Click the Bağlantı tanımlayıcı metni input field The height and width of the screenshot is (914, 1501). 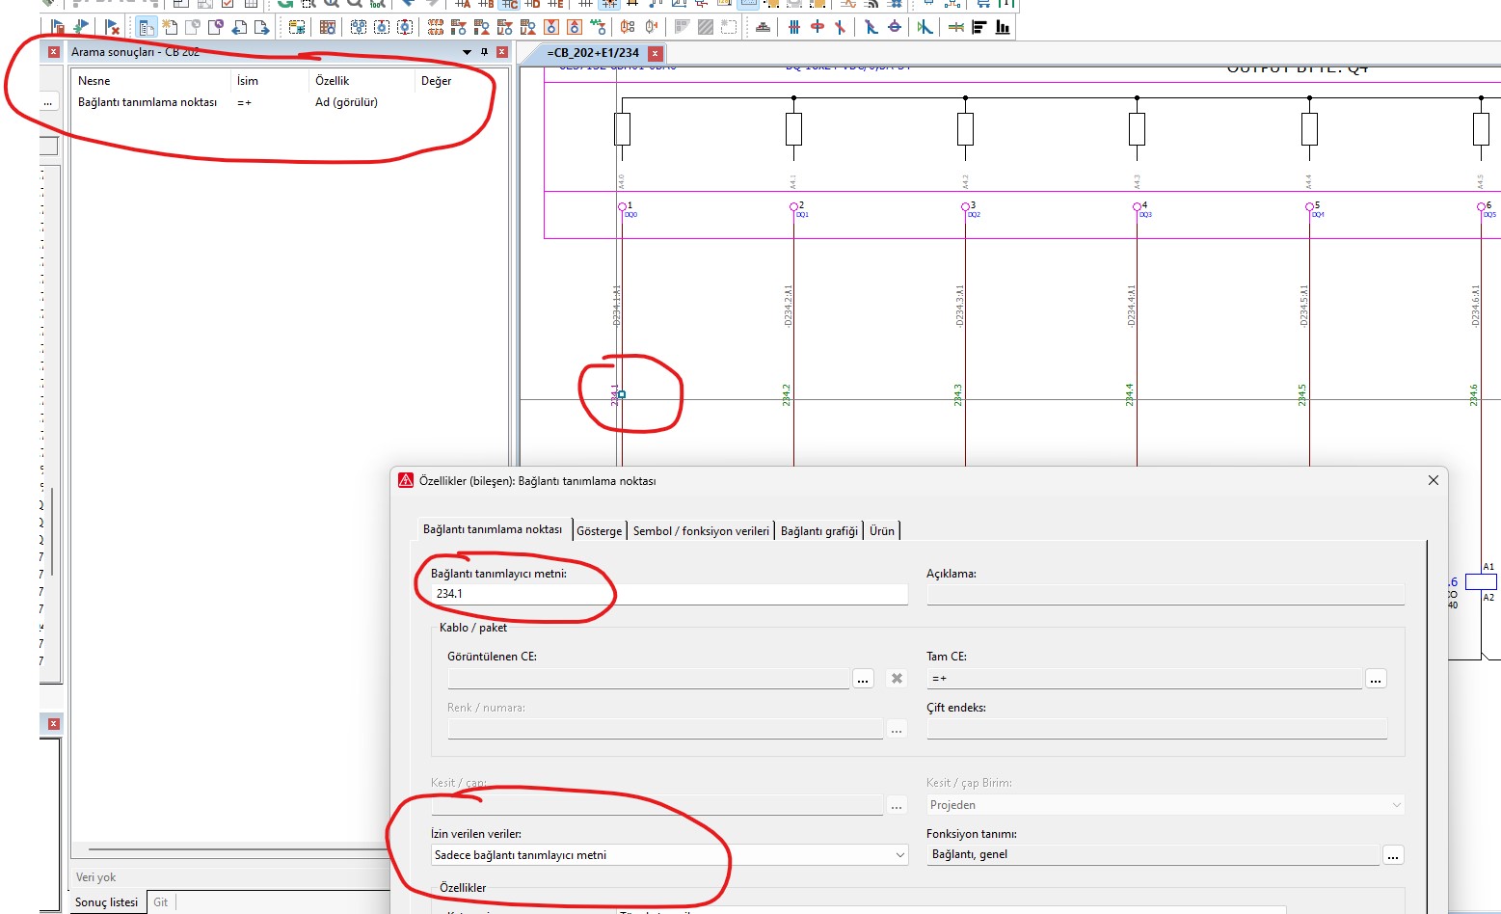click(669, 594)
